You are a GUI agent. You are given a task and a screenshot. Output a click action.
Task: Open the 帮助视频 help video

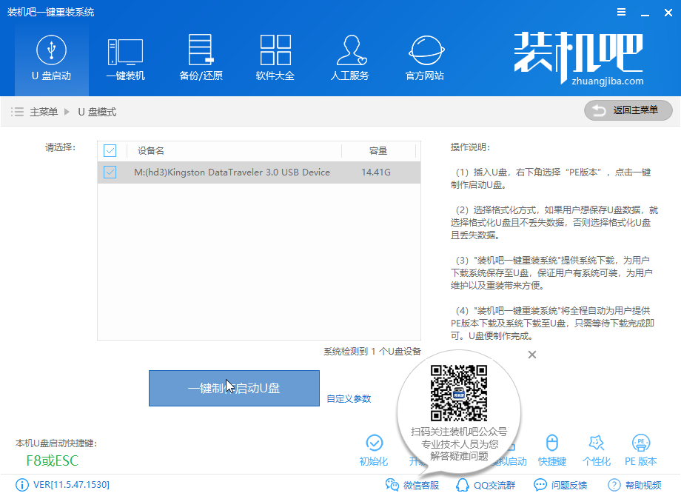634,485
